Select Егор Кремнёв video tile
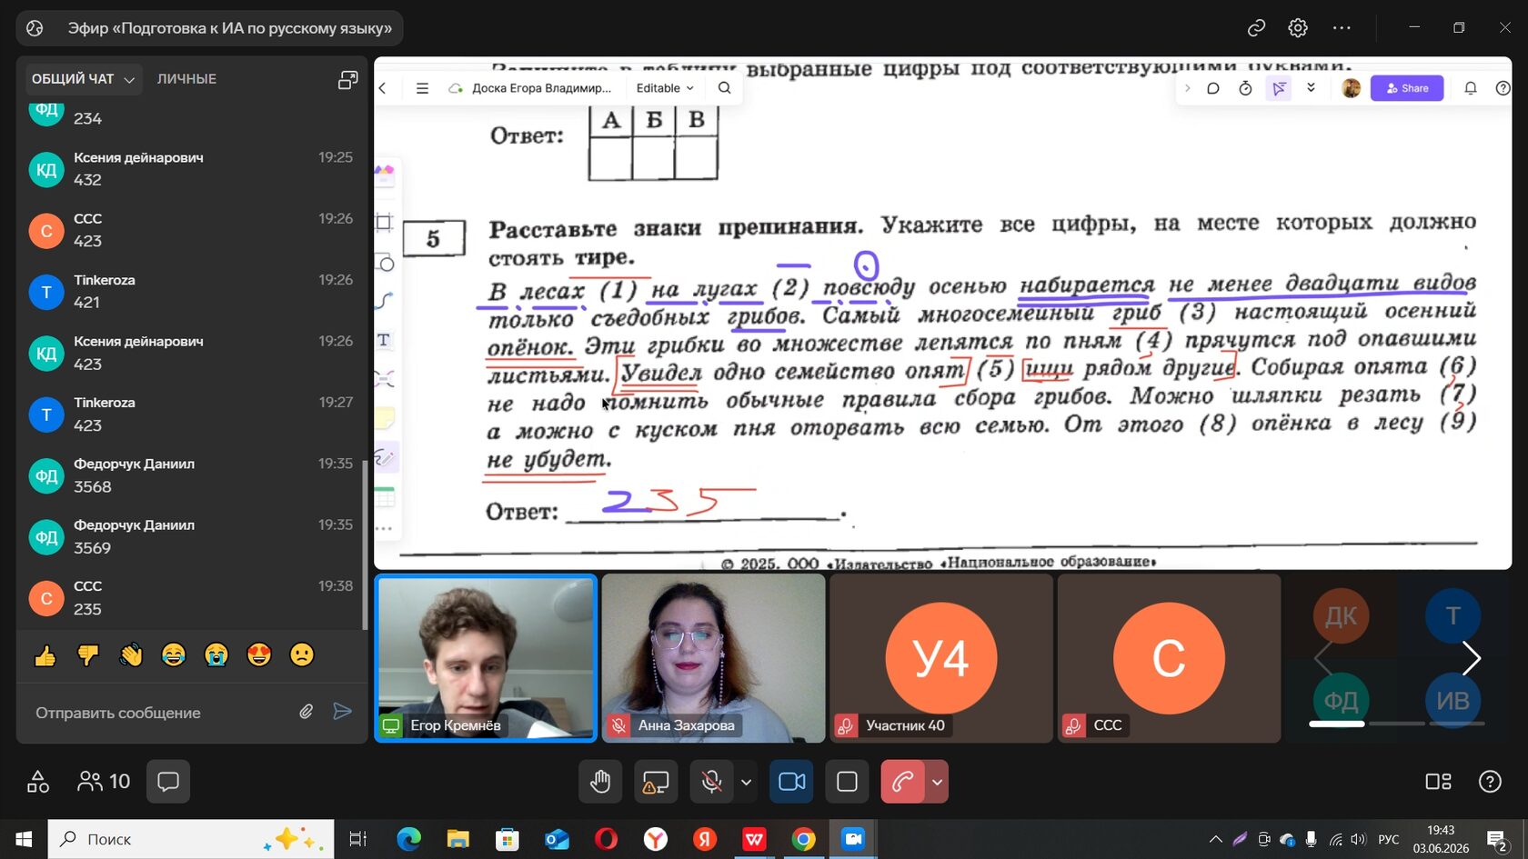This screenshot has height=859, width=1528. point(486,658)
